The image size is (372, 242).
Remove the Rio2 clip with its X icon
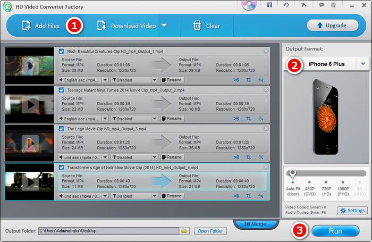click(266, 51)
